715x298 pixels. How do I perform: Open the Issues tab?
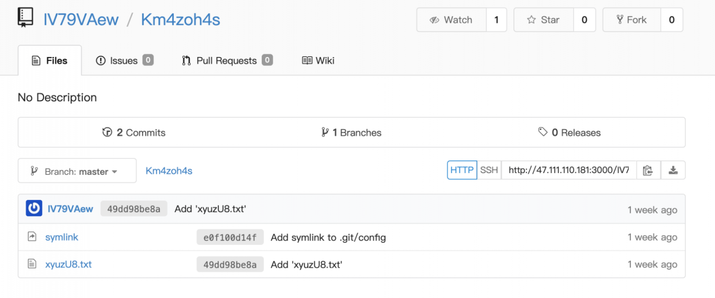click(124, 61)
